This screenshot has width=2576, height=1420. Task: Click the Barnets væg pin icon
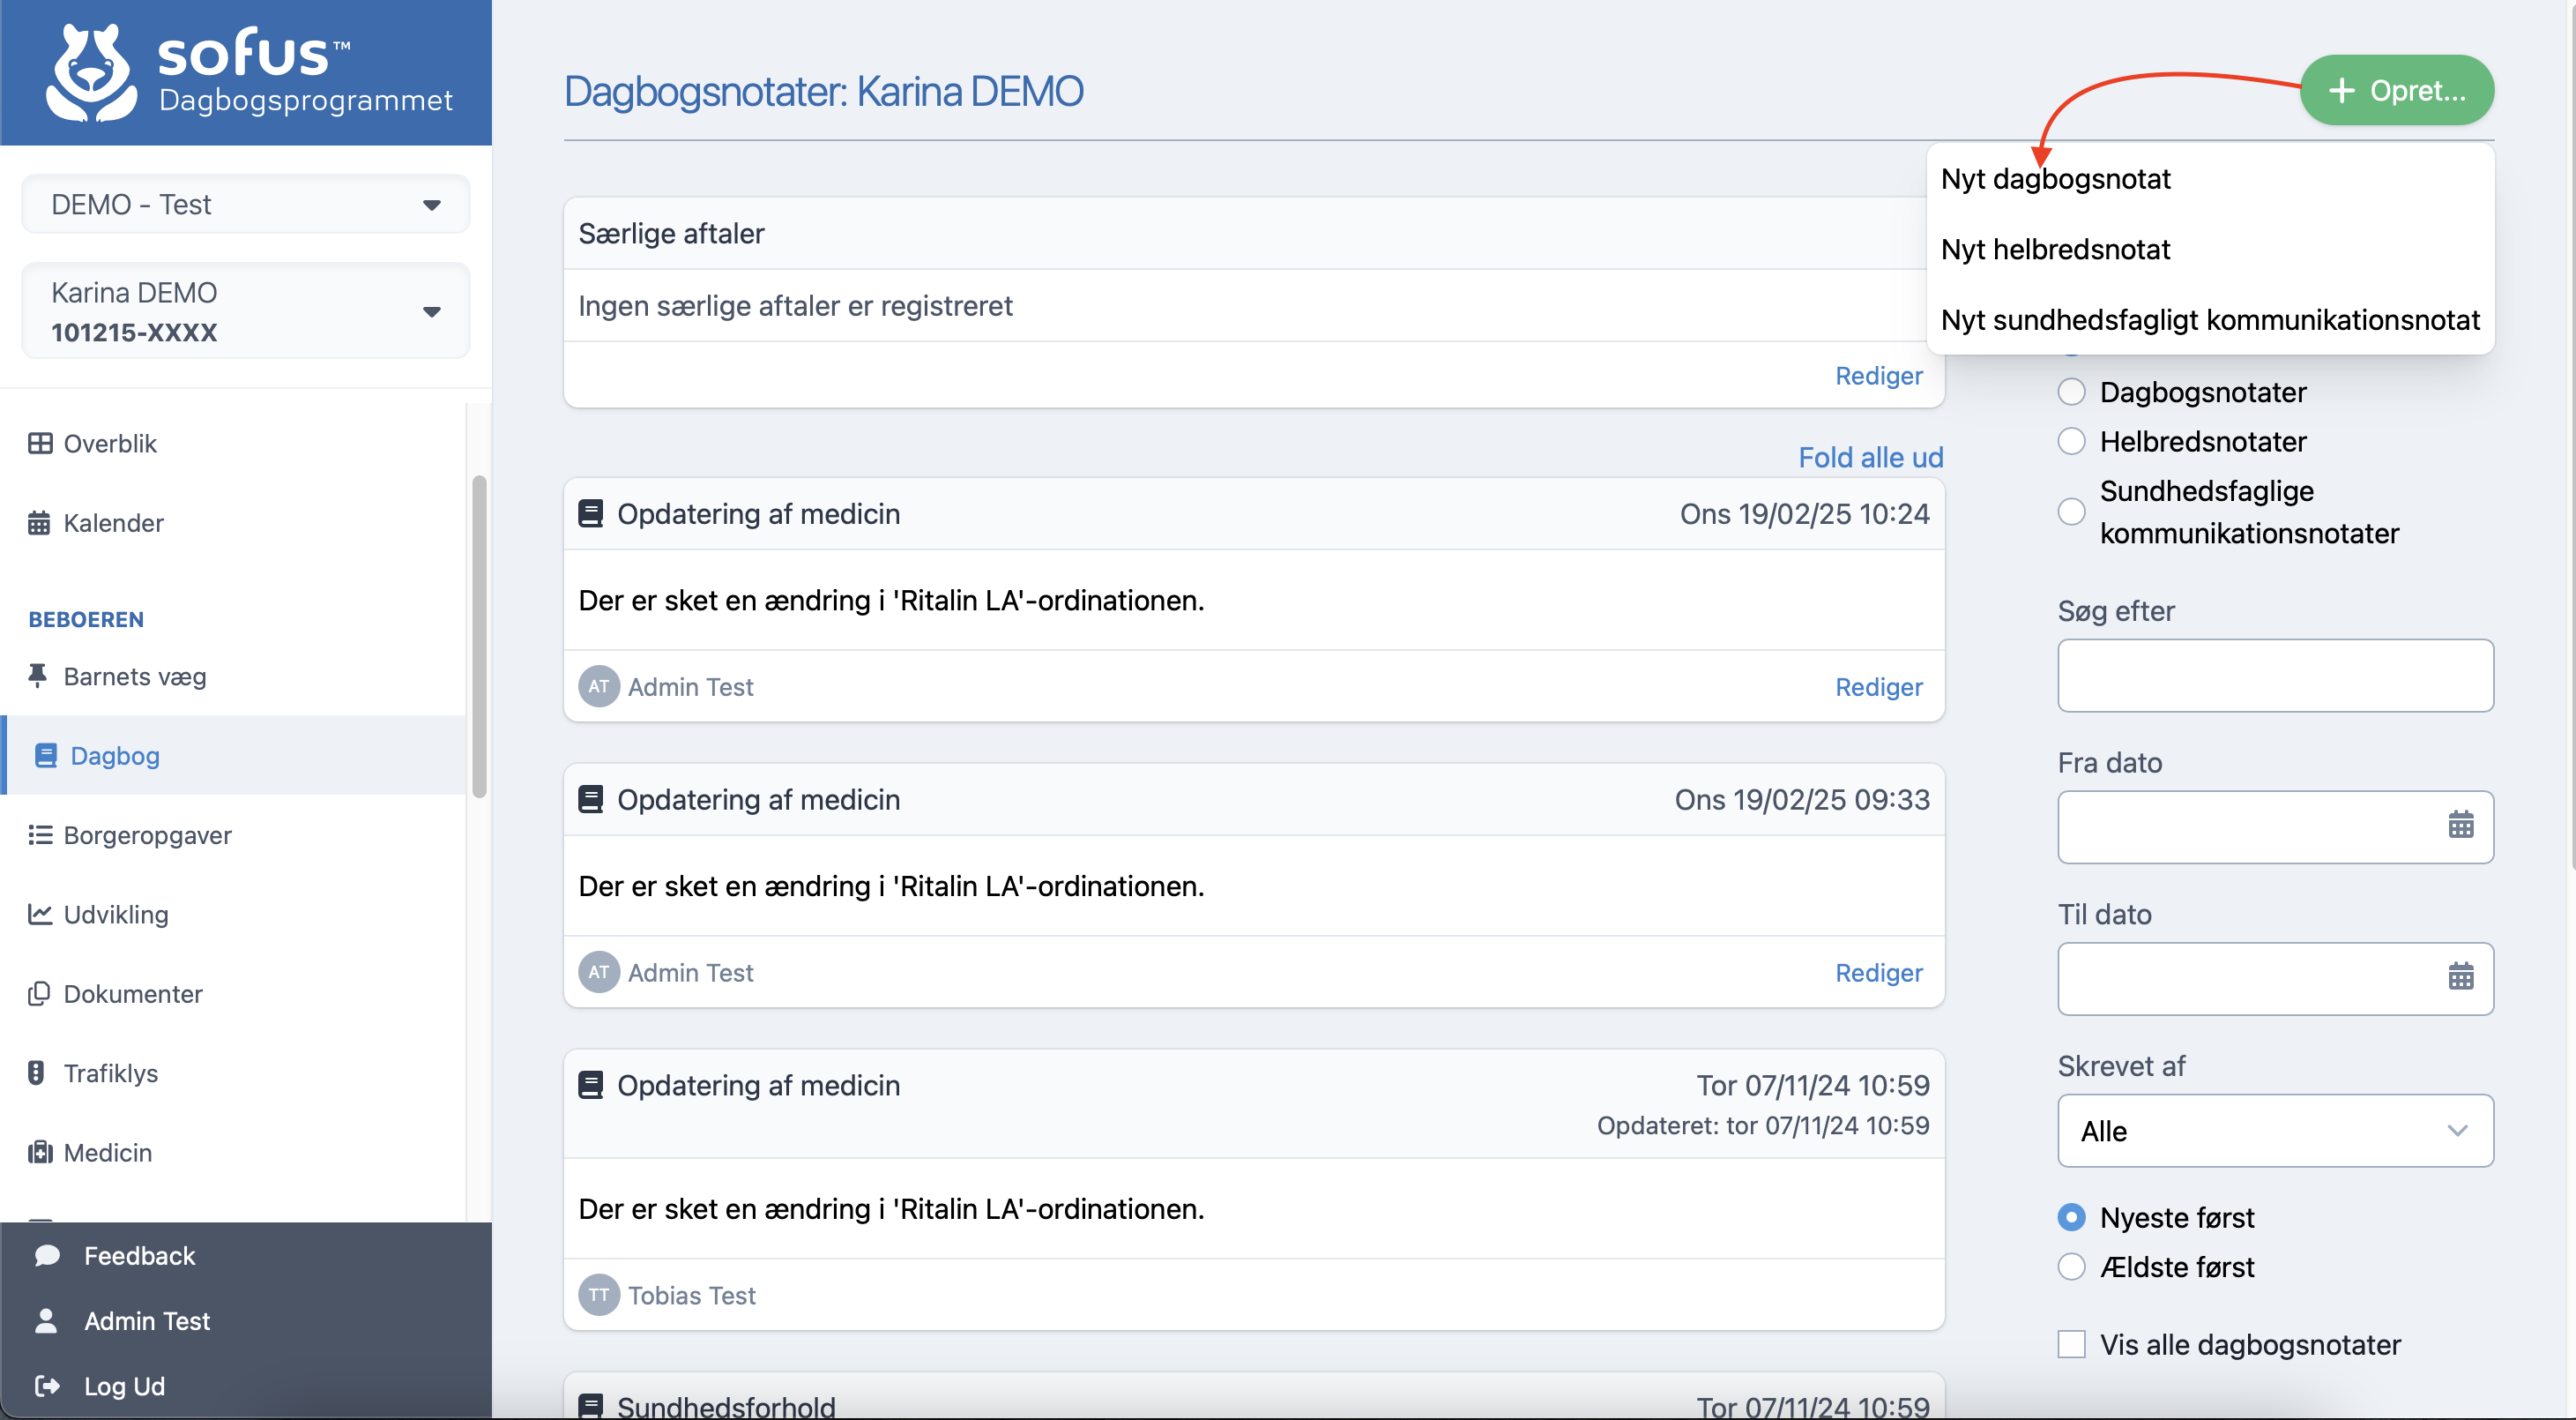38,676
